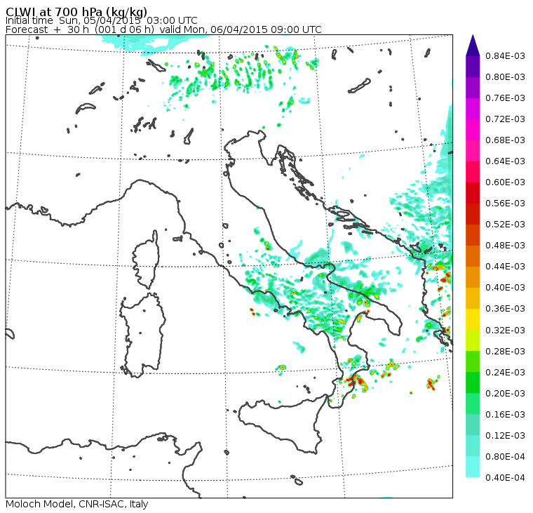533x513 pixels.
Task: Click the 0.44E-03 colorbar label
Action: [x=505, y=267]
